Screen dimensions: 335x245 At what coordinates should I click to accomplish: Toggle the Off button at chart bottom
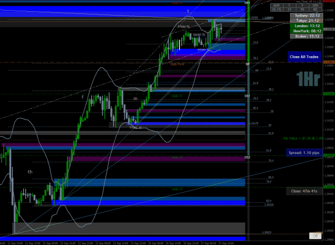pyautogui.click(x=315, y=236)
